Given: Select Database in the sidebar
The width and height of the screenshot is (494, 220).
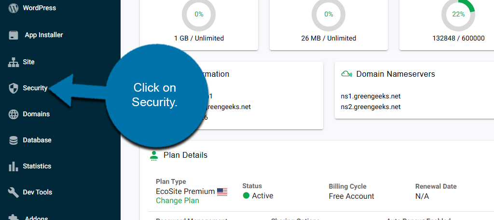Looking at the screenshot, I should [37, 140].
